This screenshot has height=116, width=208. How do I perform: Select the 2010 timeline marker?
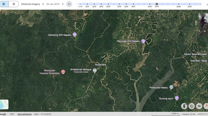click(x=80, y=4)
